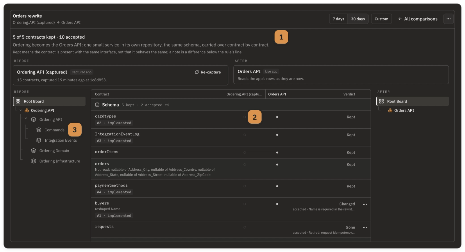Click the Schema database icon

pos(97,105)
